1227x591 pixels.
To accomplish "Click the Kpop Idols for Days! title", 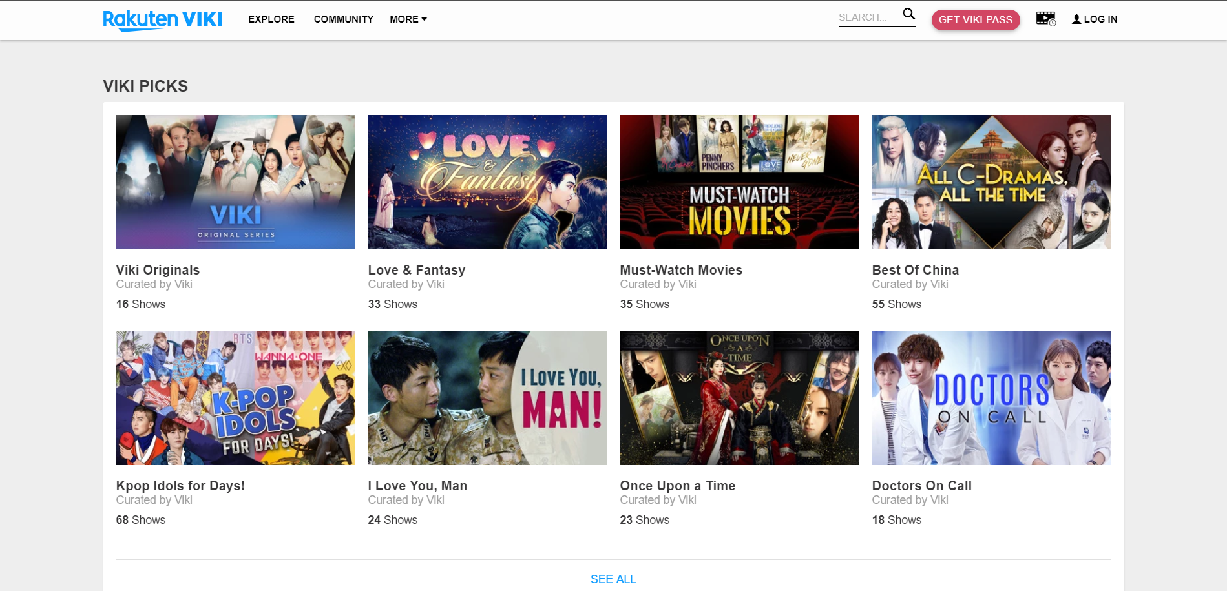I will click(x=180, y=486).
